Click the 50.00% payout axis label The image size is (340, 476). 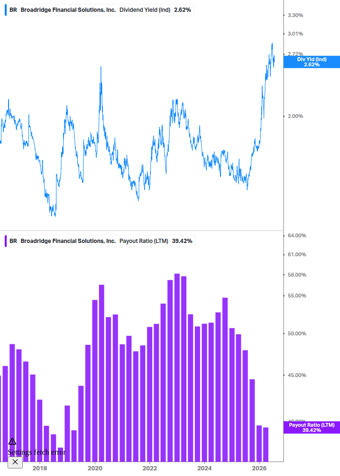click(297, 333)
